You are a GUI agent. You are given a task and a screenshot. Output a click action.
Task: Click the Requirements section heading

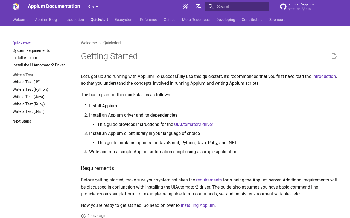97,168
